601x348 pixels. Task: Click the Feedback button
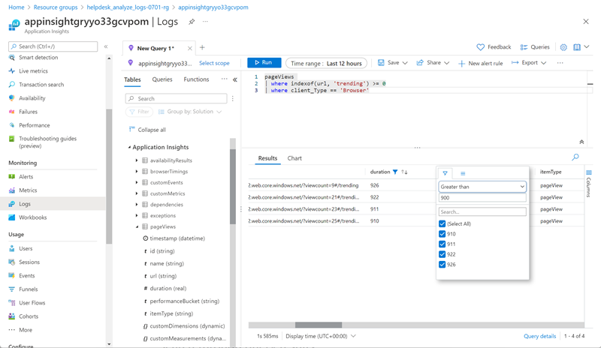(494, 47)
